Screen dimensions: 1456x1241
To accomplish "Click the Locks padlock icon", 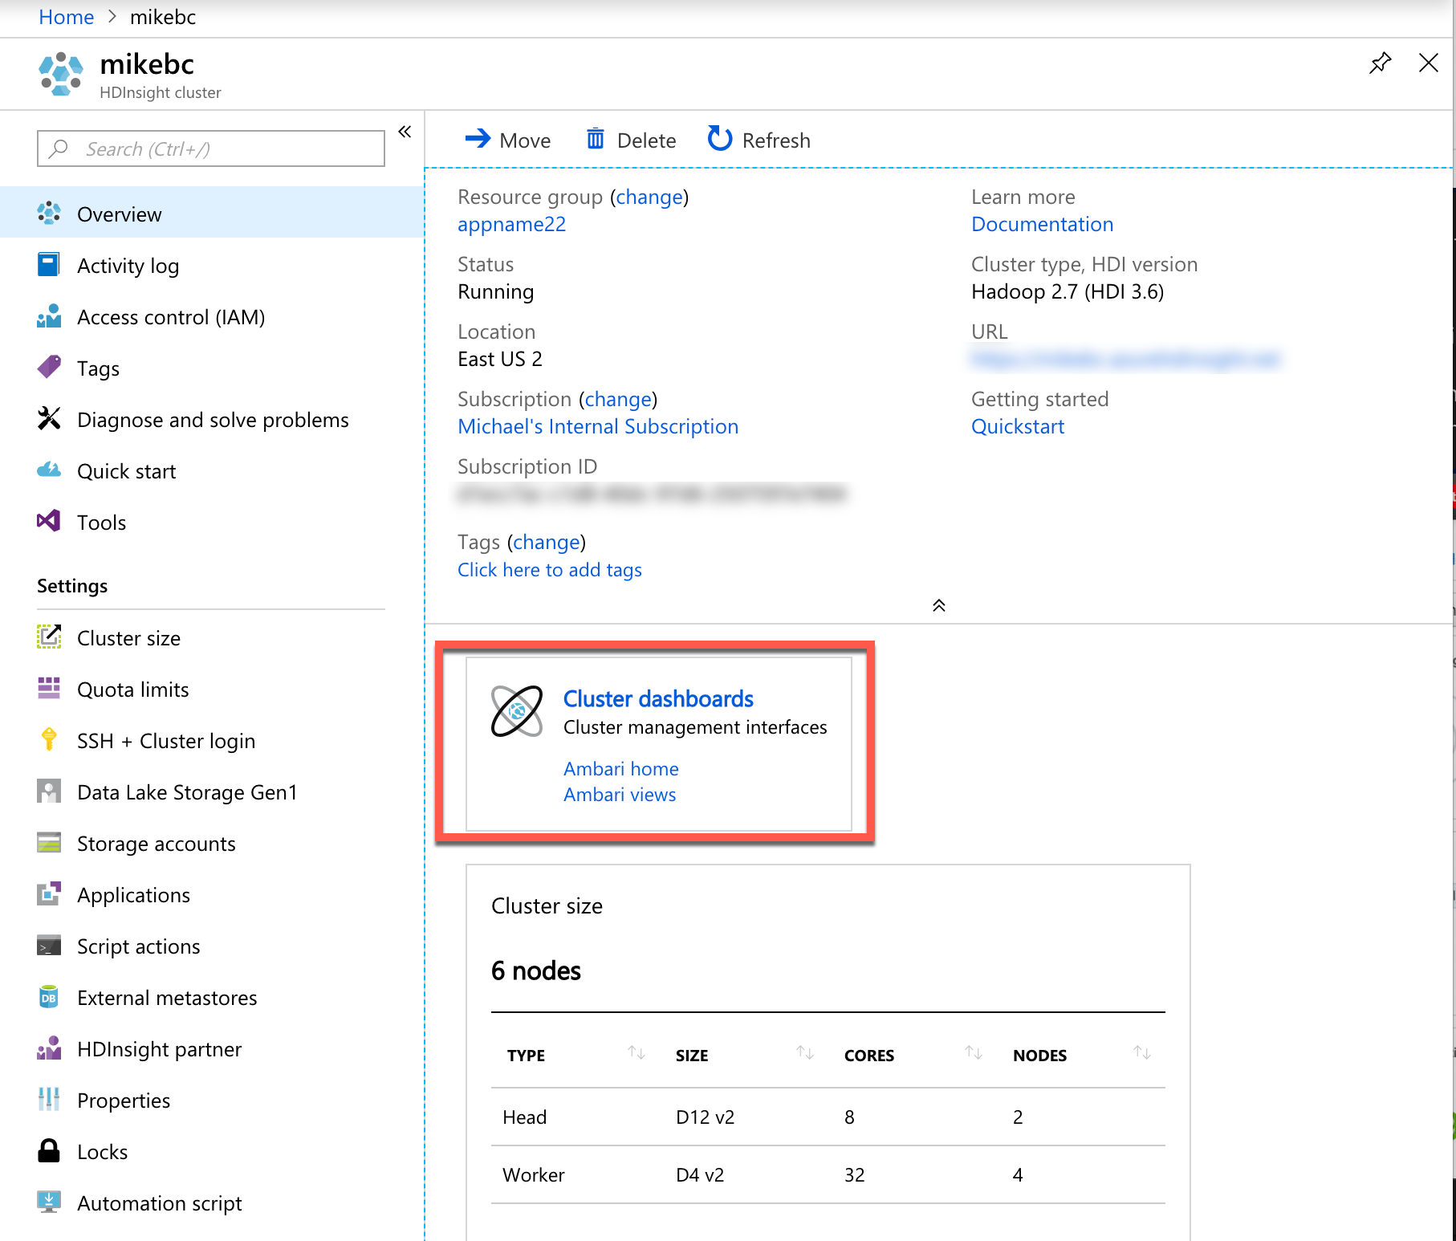I will click(x=49, y=1151).
